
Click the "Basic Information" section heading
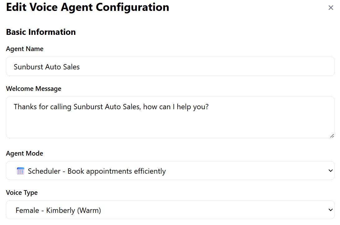pyautogui.click(x=41, y=32)
